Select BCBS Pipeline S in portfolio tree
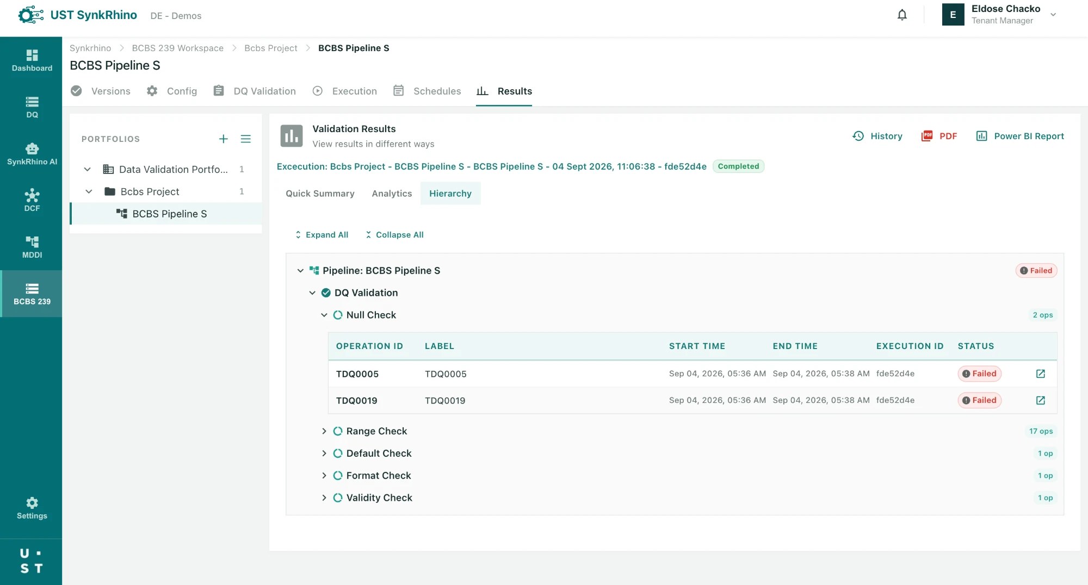Screen dimensions: 1088x585 (x=166, y=214)
